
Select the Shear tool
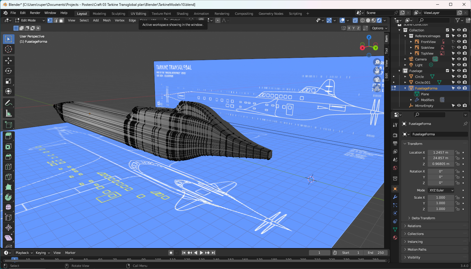click(8, 238)
